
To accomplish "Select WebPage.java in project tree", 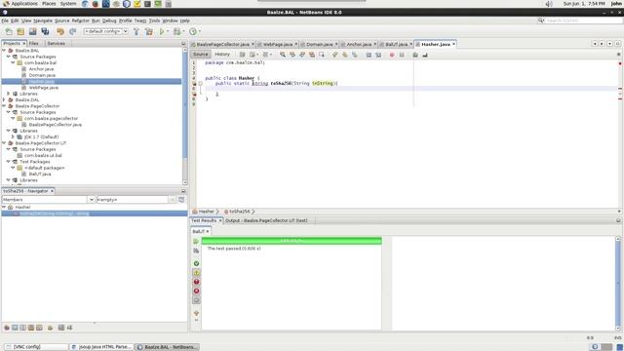I will click(x=43, y=88).
